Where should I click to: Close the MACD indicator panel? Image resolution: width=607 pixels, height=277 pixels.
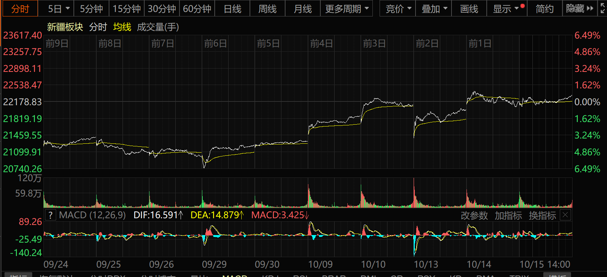pos(565,215)
